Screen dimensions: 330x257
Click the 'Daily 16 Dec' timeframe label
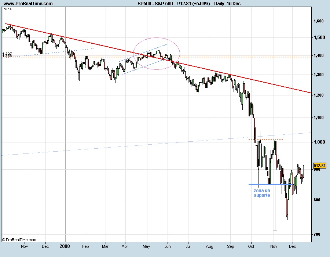(227, 4)
